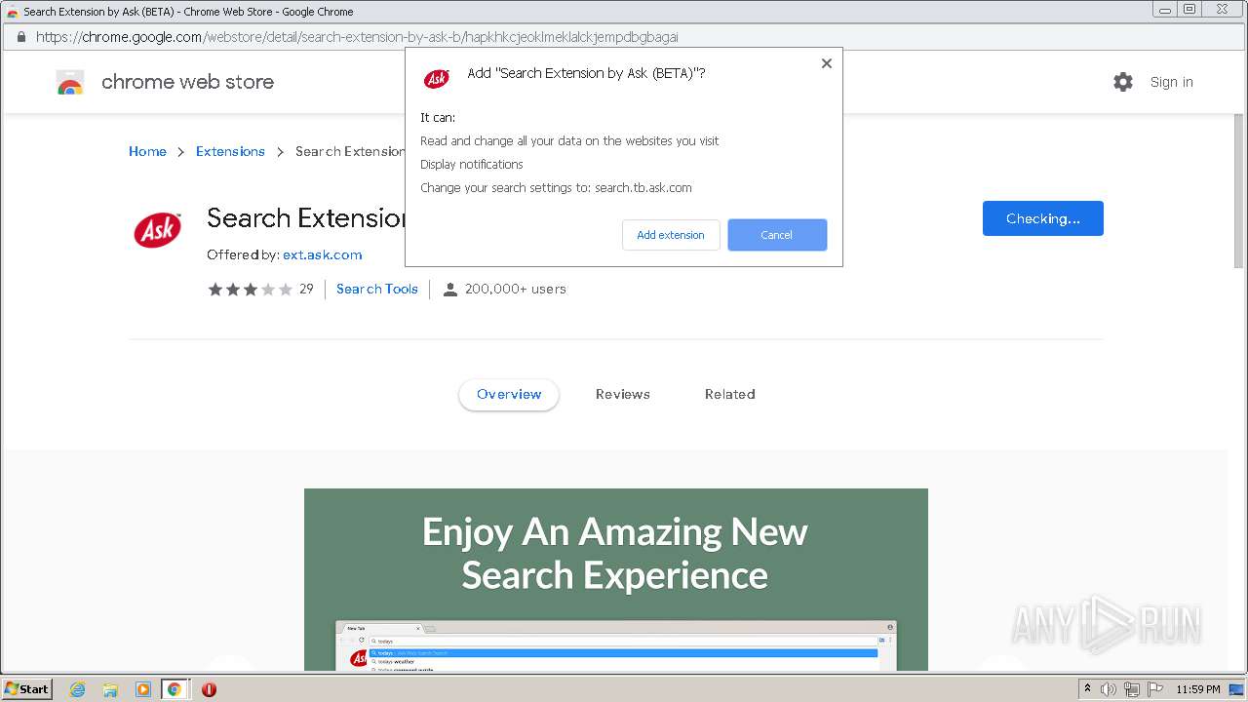Viewport: 1248px width, 702px height.
Task: Click the Checking... button
Action: click(1043, 218)
